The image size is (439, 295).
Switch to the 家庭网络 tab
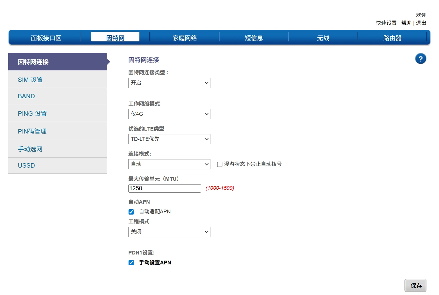pyautogui.click(x=185, y=38)
